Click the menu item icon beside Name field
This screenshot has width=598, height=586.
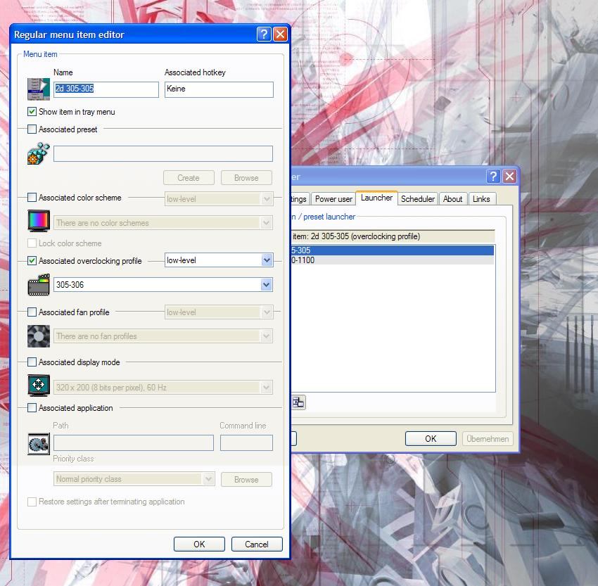point(39,89)
